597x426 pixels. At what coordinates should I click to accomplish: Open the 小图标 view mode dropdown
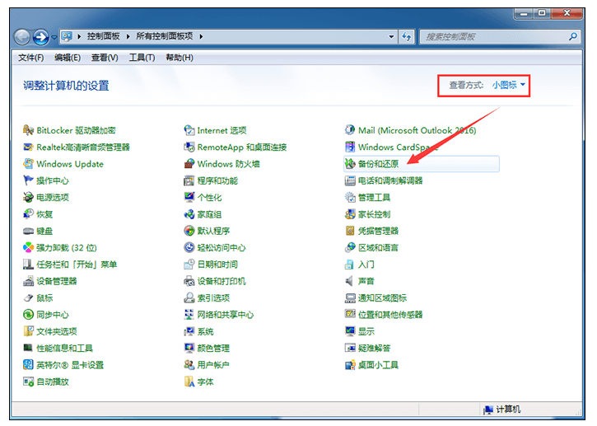pos(509,85)
